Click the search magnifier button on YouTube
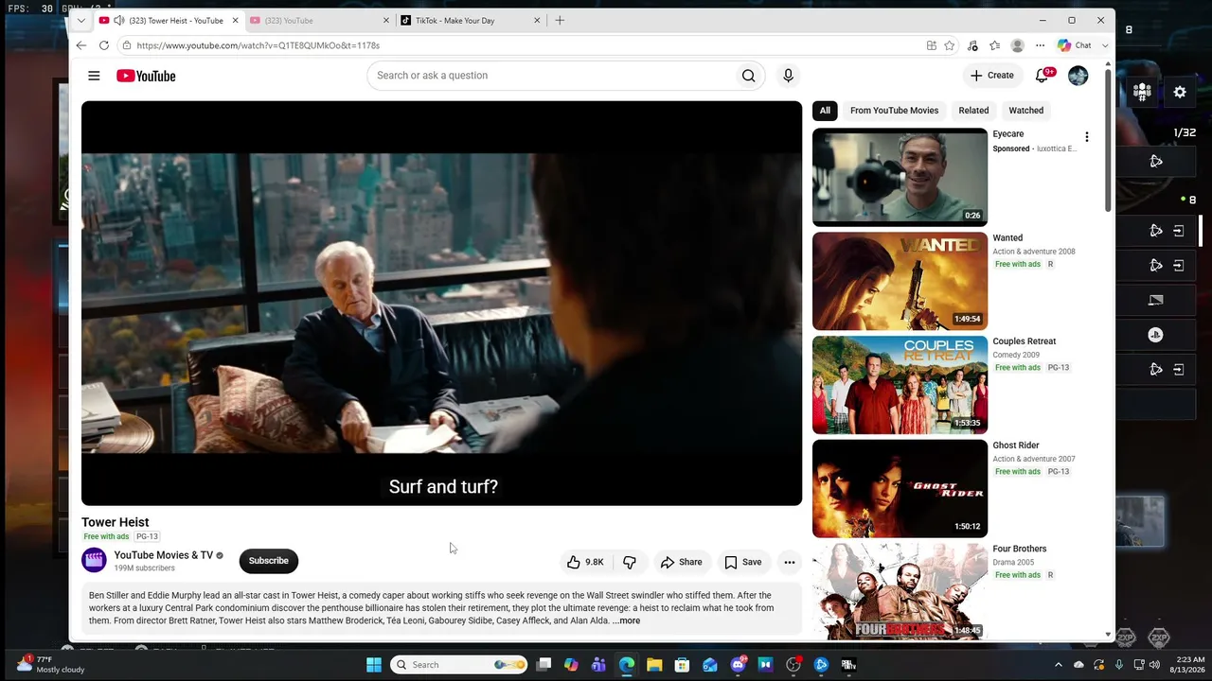 [x=749, y=76]
